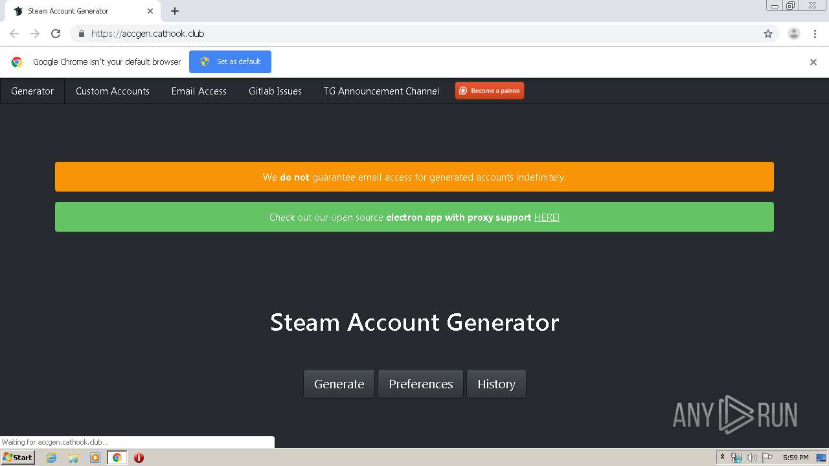Click the padlock site info icon

tap(81, 34)
